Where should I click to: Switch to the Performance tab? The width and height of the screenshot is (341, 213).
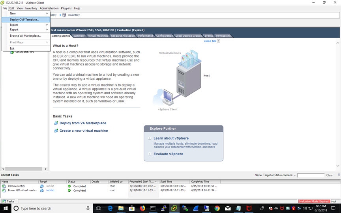tap(145, 35)
